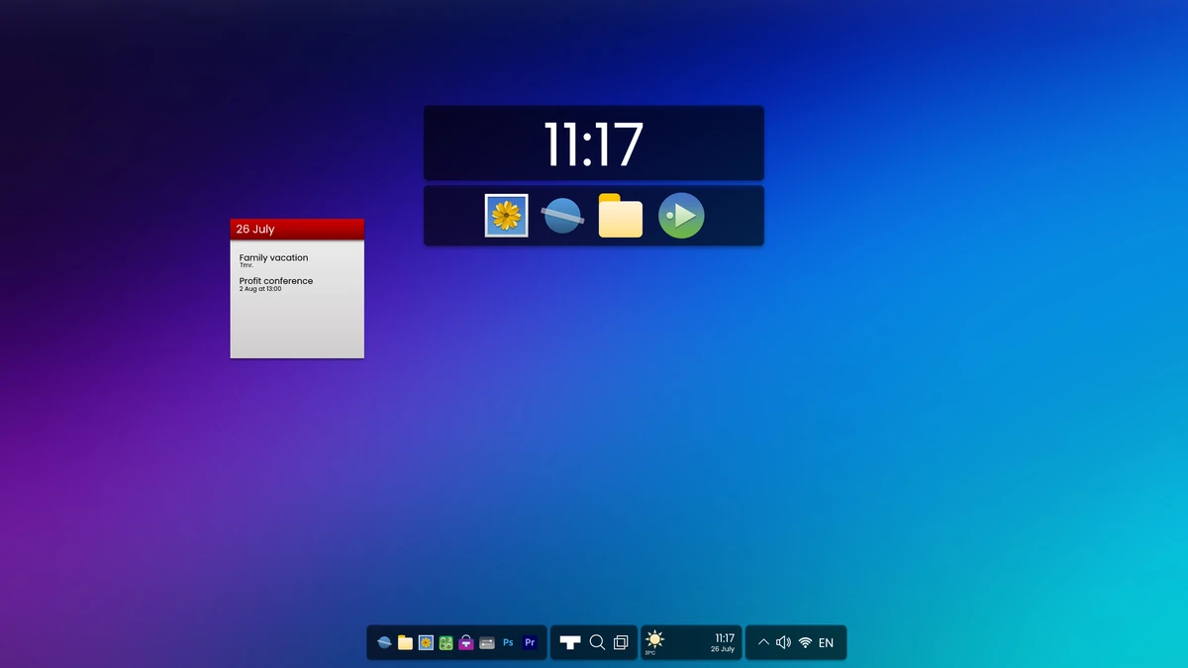Viewport: 1188px width, 668px height.
Task: Select the Family vacation calendar event
Action: click(x=273, y=260)
